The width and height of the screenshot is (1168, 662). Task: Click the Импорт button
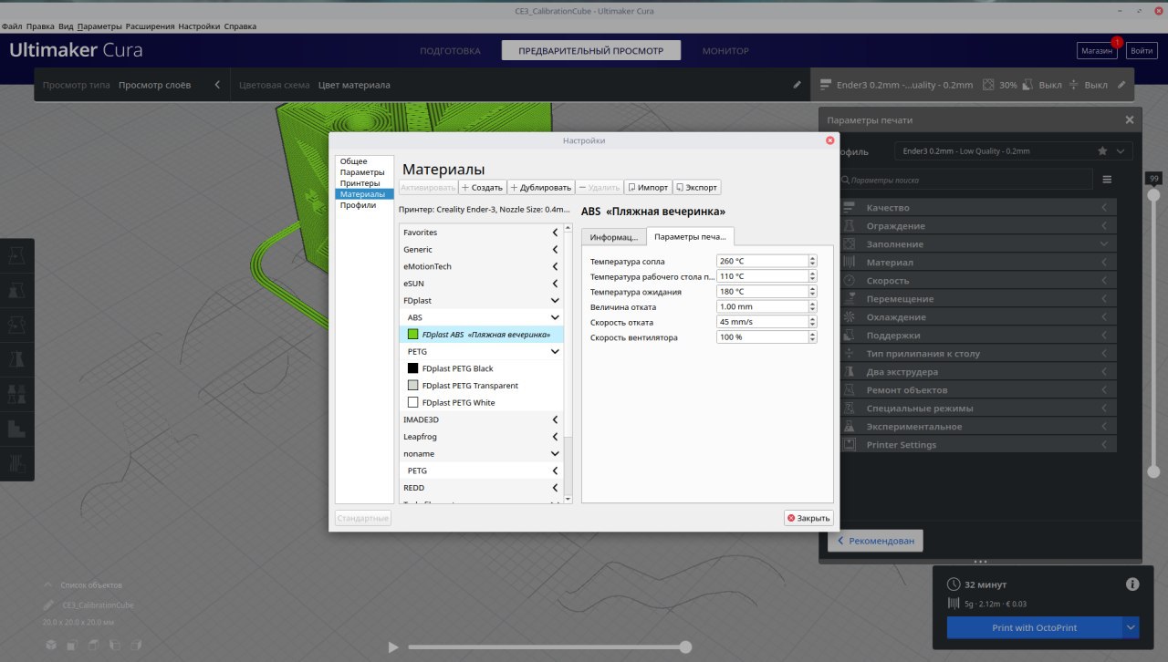click(x=648, y=187)
